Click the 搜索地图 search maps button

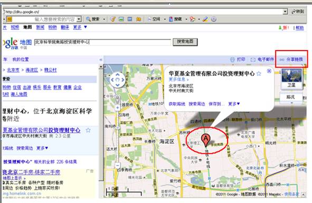coord(185,42)
